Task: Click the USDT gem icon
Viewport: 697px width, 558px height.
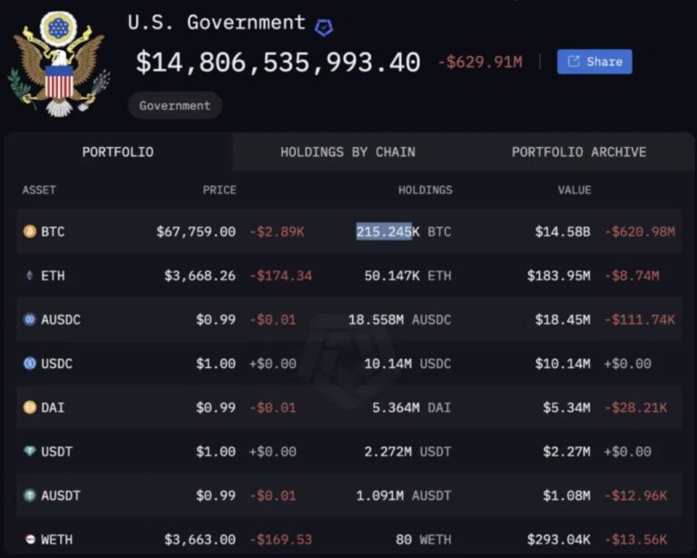Action: (x=30, y=451)
